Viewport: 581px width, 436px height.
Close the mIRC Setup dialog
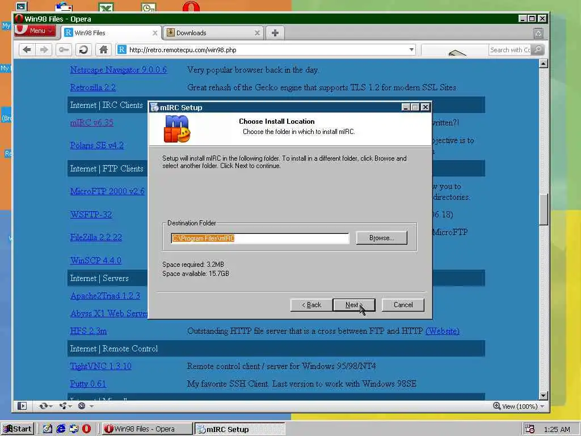pyautogui.click(x=426, y=107)
